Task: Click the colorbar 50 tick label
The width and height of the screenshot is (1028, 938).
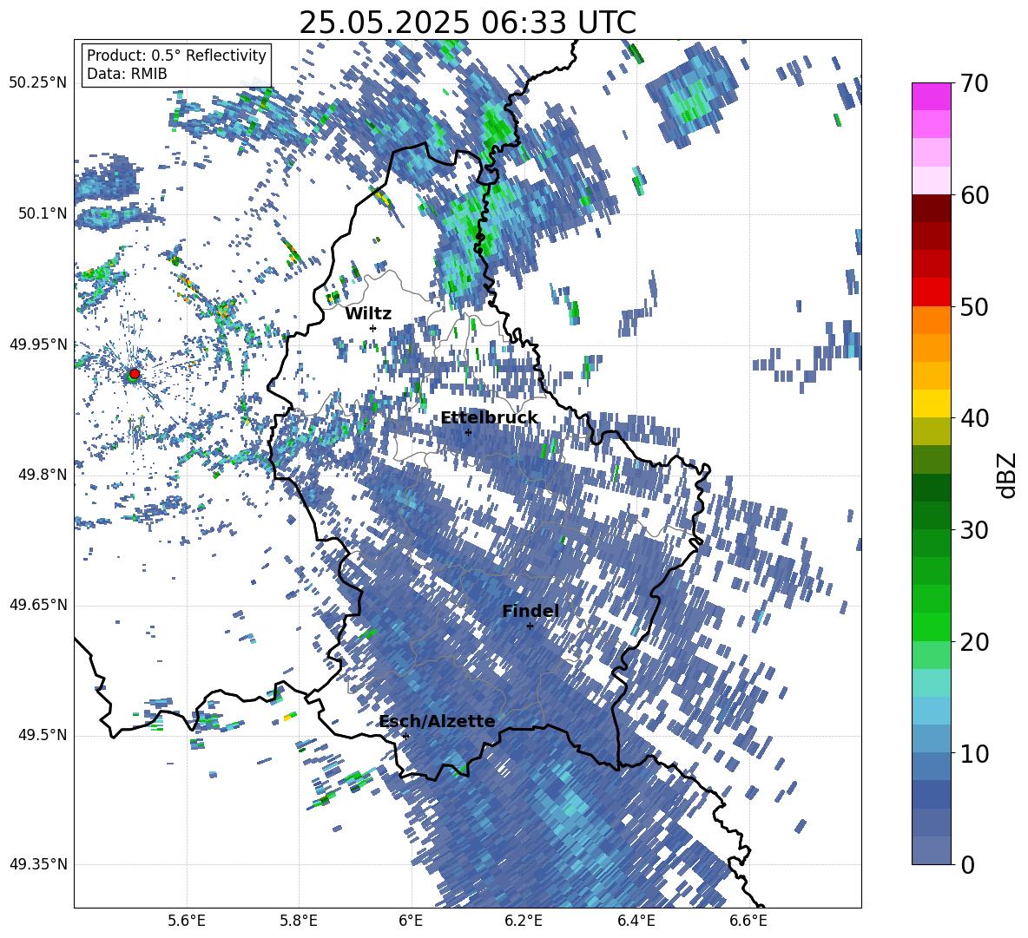Action: (x=973, y=306)
